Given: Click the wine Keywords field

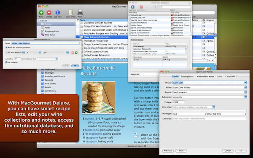Looking at the screenshot, I should (210, 119).
